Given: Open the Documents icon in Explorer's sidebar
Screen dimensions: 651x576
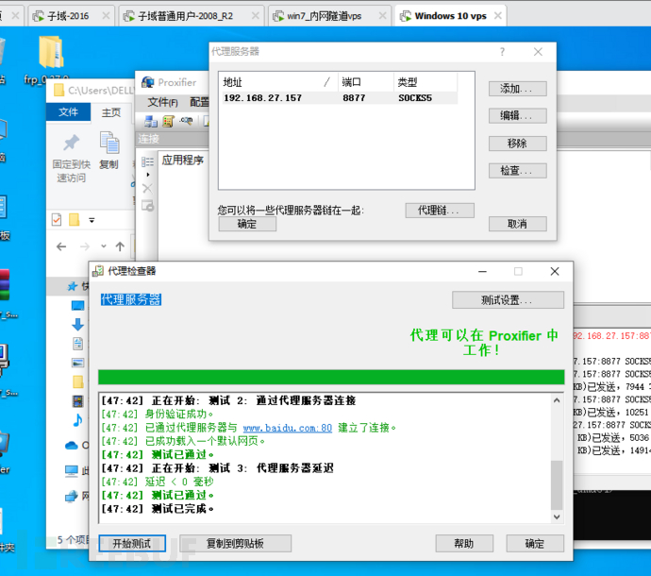Looking at the screenshot, I should click(77, 344).
